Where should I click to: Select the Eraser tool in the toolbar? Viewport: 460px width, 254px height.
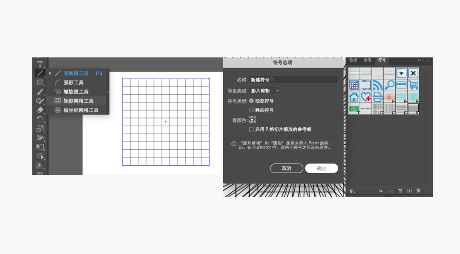(40, 110)
